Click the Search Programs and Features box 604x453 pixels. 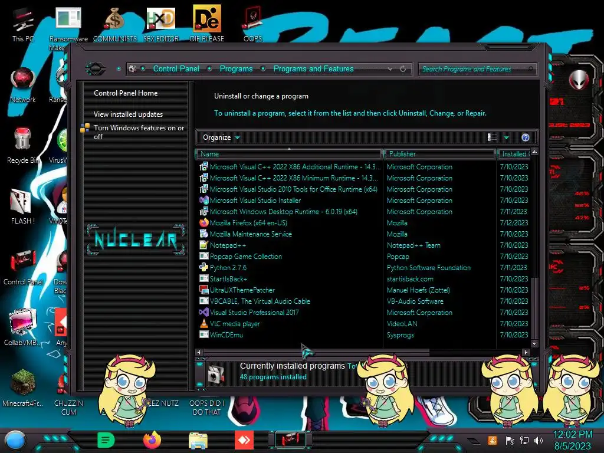pyautogui.click(x=477, y=69)
